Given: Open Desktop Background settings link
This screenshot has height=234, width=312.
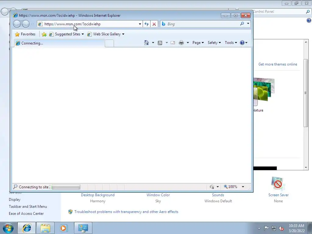Looking at the screenshot, I should (98, 195).
